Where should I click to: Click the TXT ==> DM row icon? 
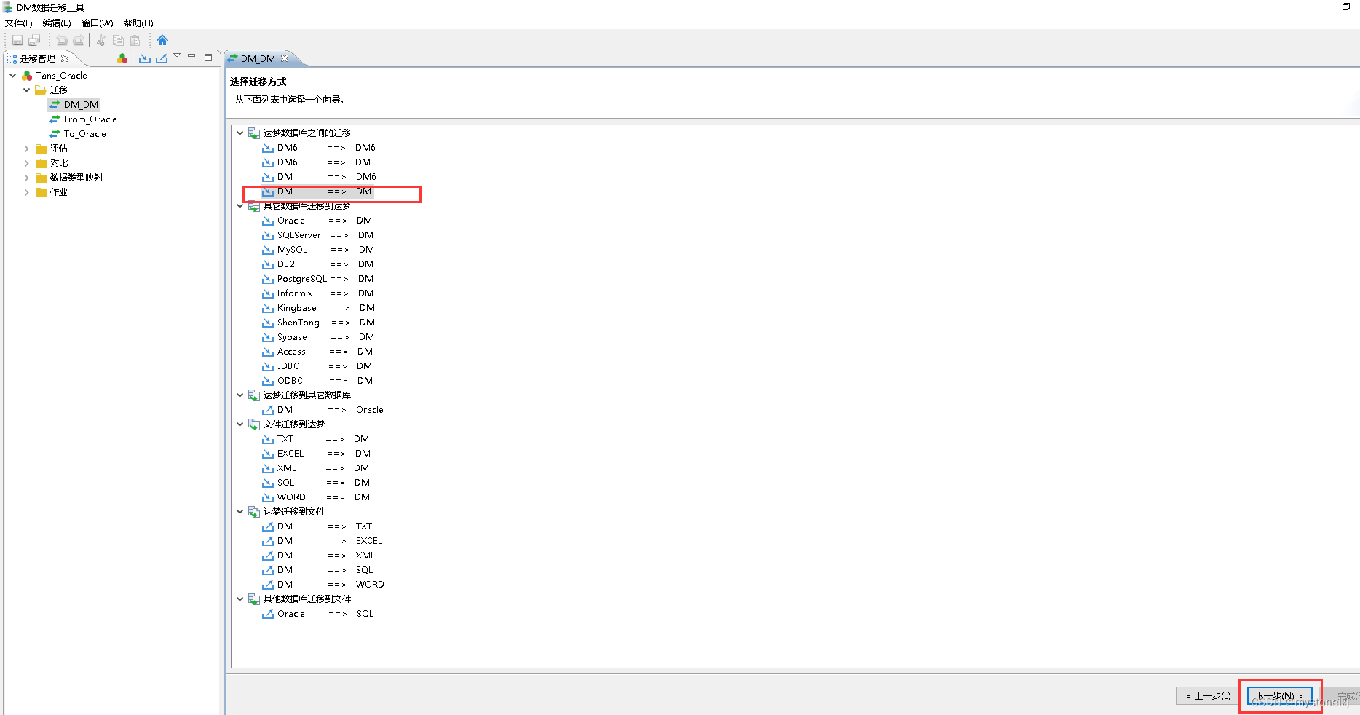point(268,439)
